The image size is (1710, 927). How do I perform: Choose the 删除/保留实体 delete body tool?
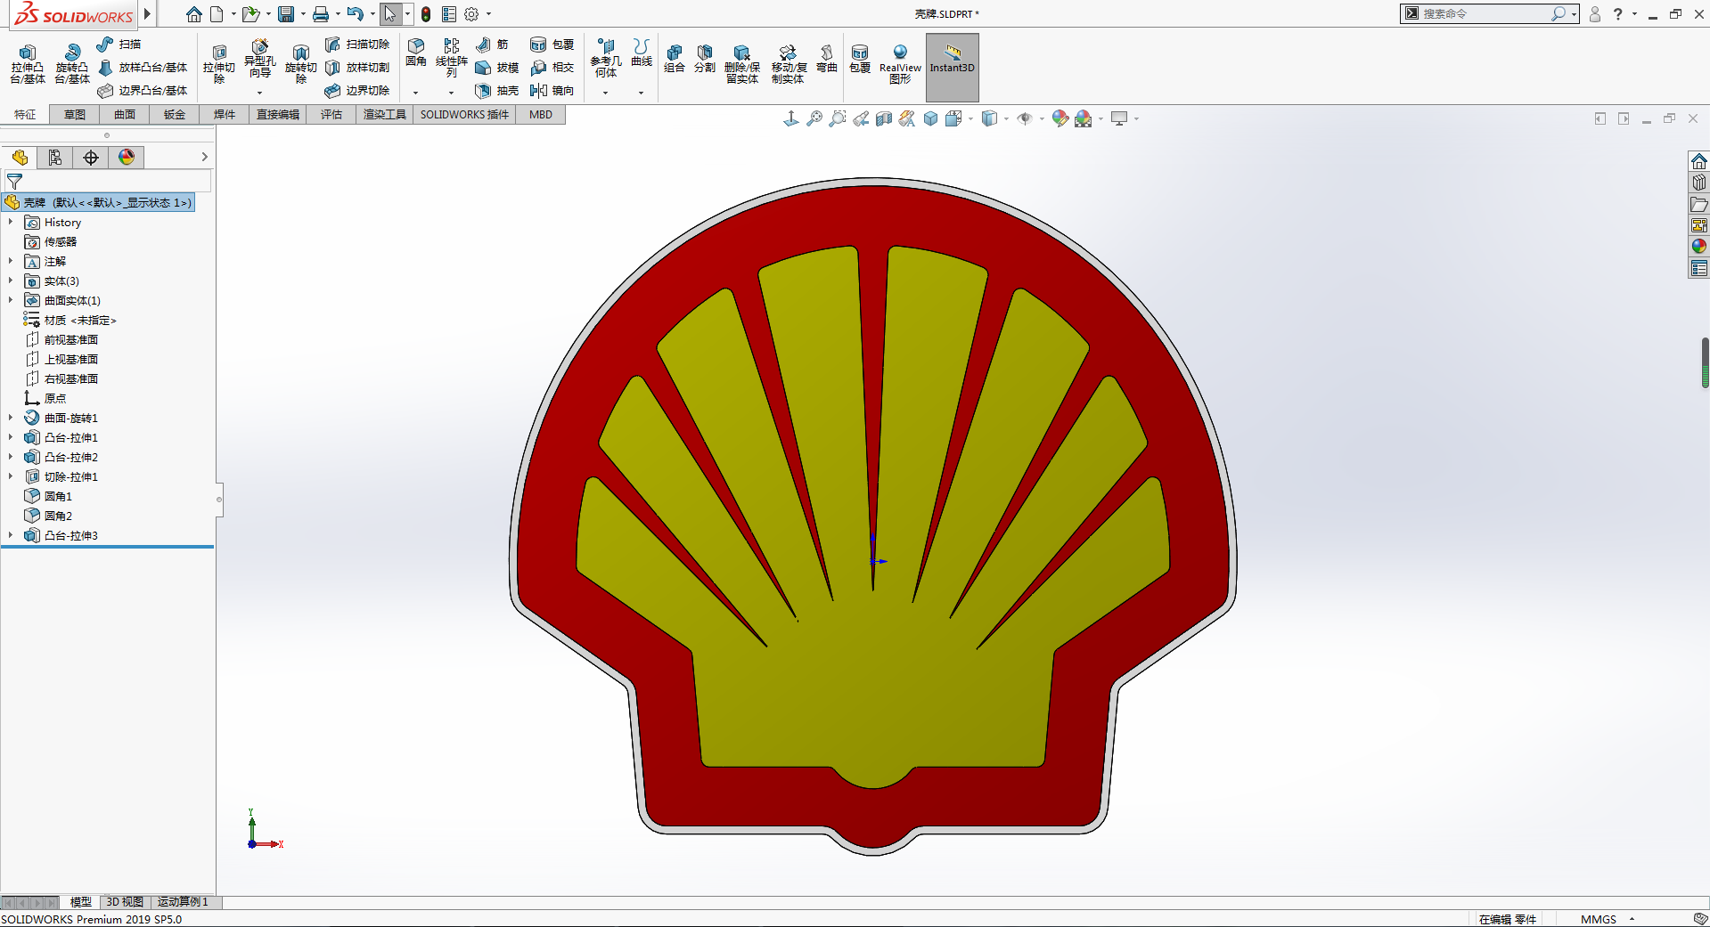pyautogui.click(x=742, y=63)
